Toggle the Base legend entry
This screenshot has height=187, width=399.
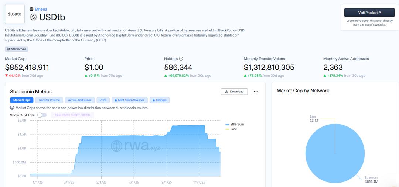pyautogui.click(x=231, y=129)
